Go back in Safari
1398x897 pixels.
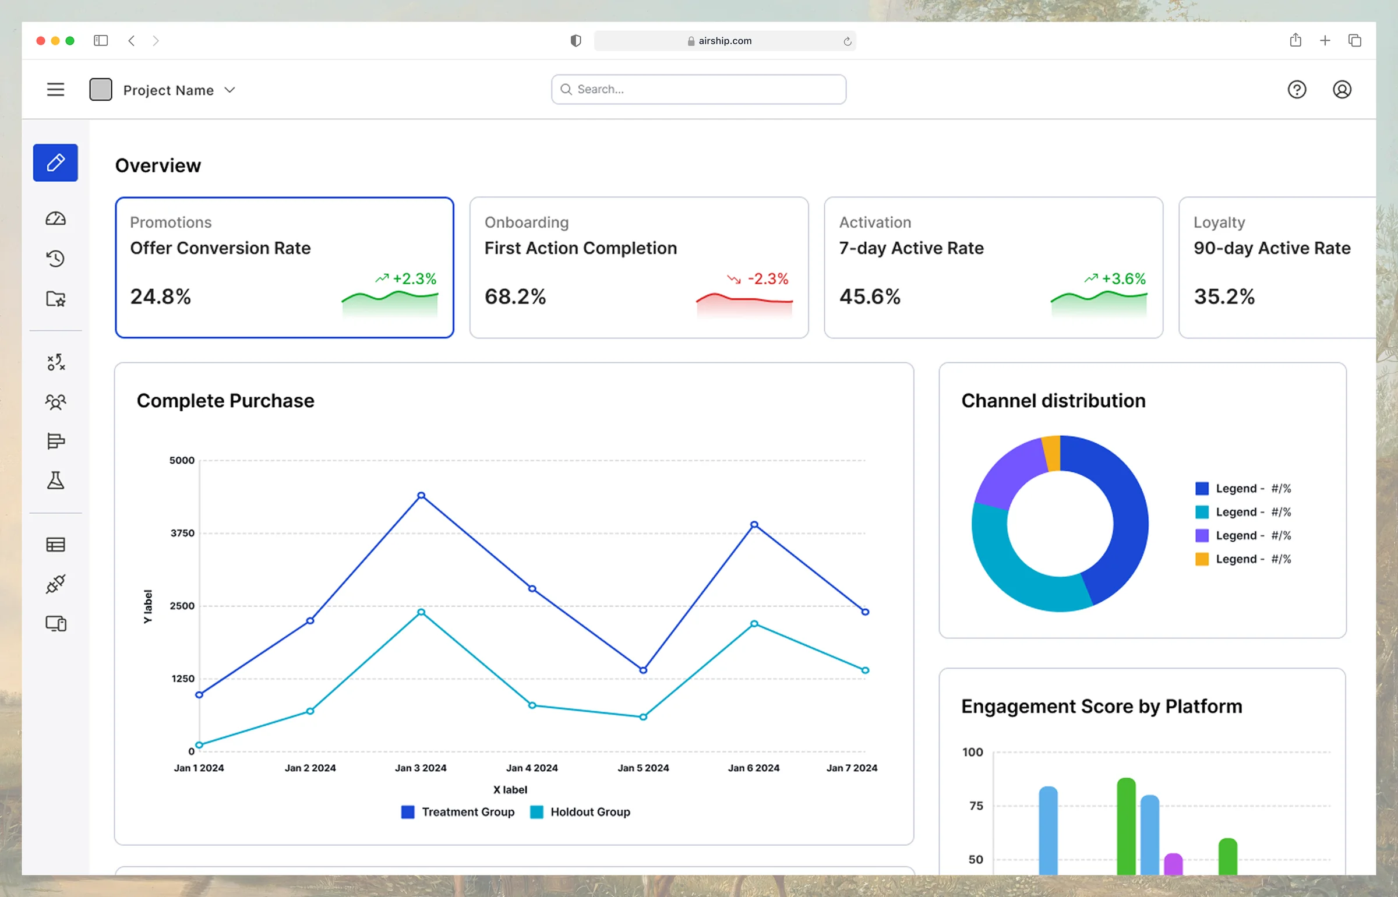(132, 40)
